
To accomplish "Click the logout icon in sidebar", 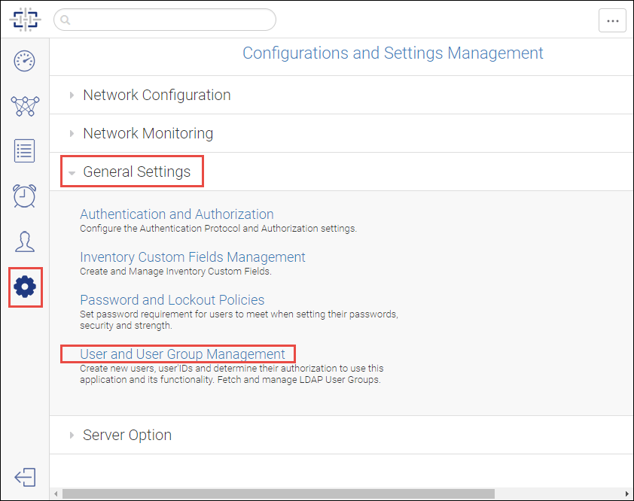I will [25, 477].
